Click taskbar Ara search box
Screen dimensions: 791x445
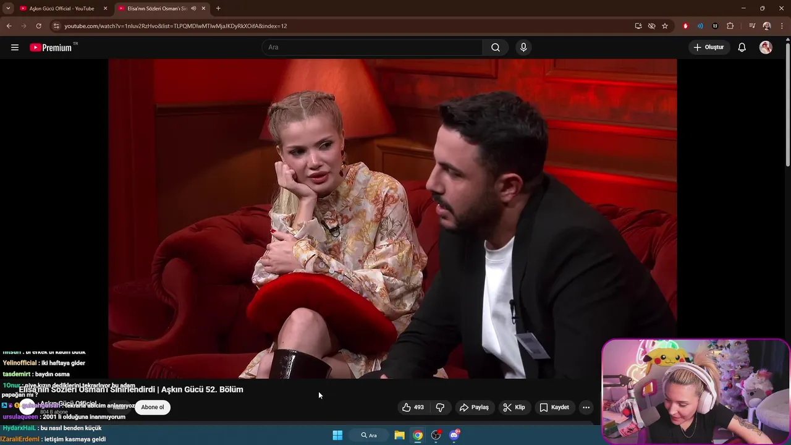[370, 435]
